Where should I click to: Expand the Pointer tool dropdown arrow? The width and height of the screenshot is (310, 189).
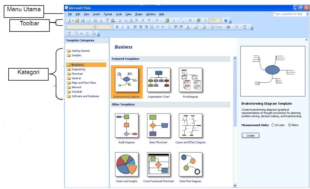point(178,20)
